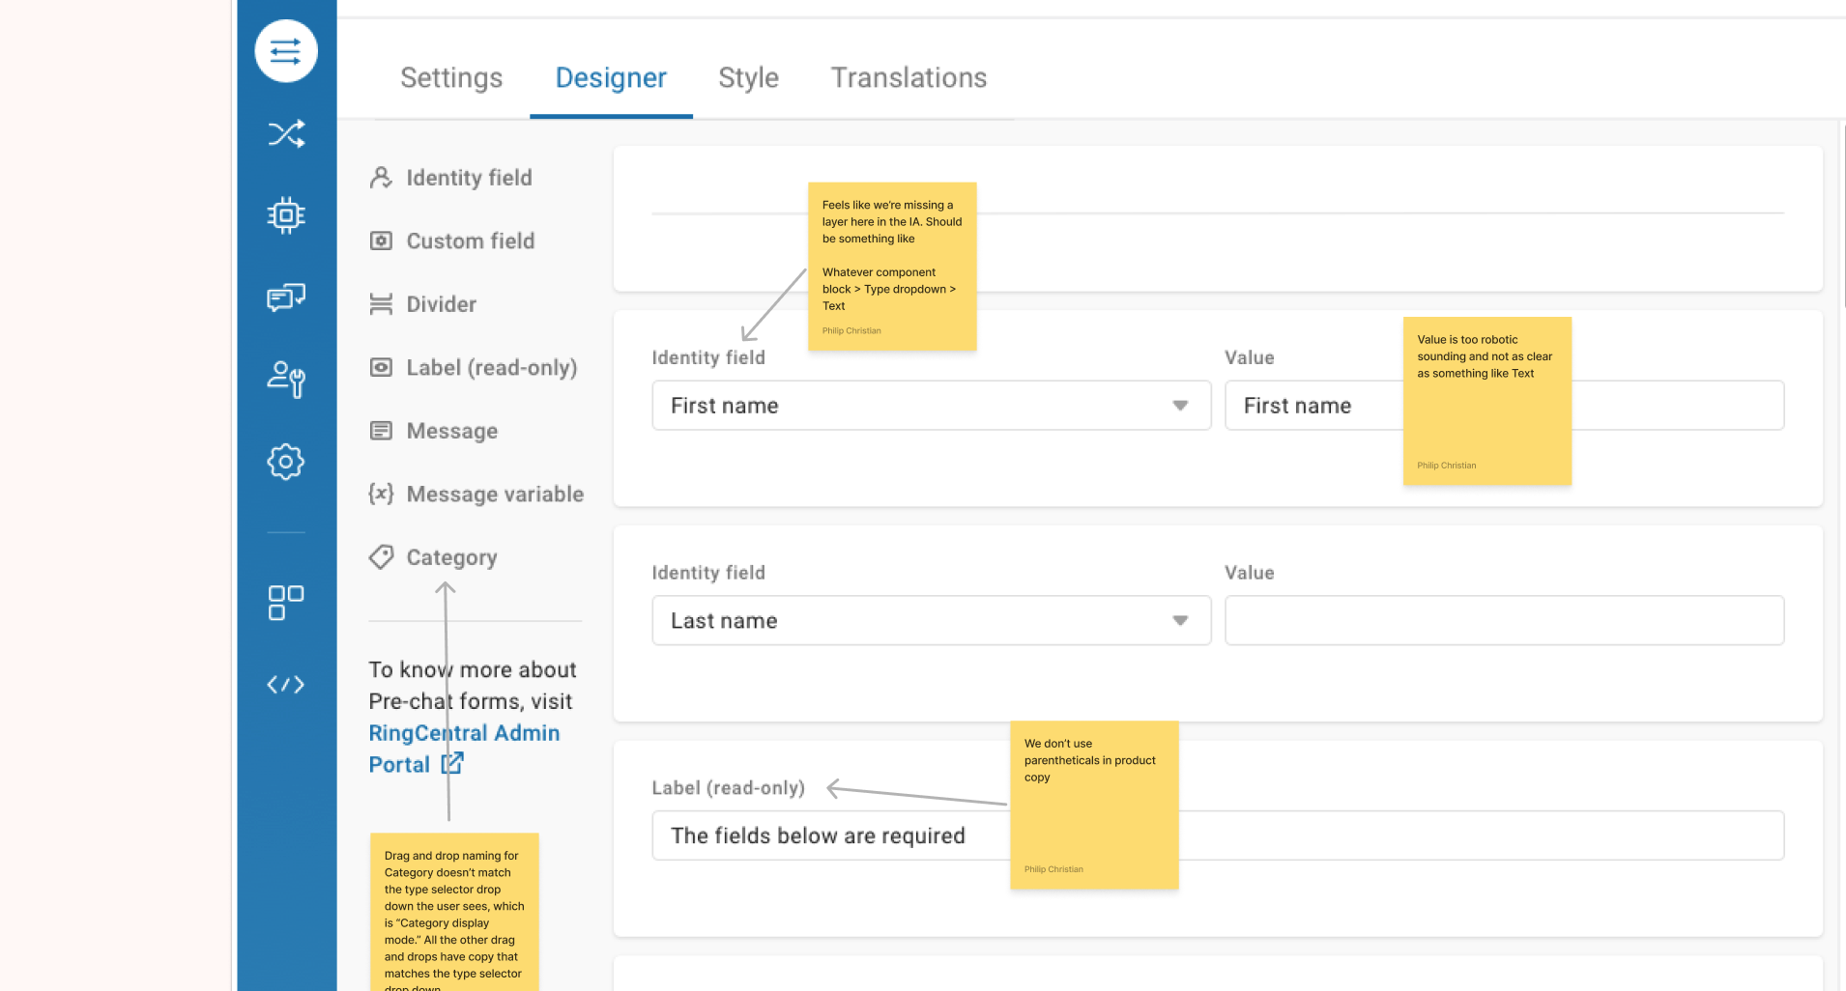Switch to the Style tab
1846x991 pixels.
[x=749, y=77]
